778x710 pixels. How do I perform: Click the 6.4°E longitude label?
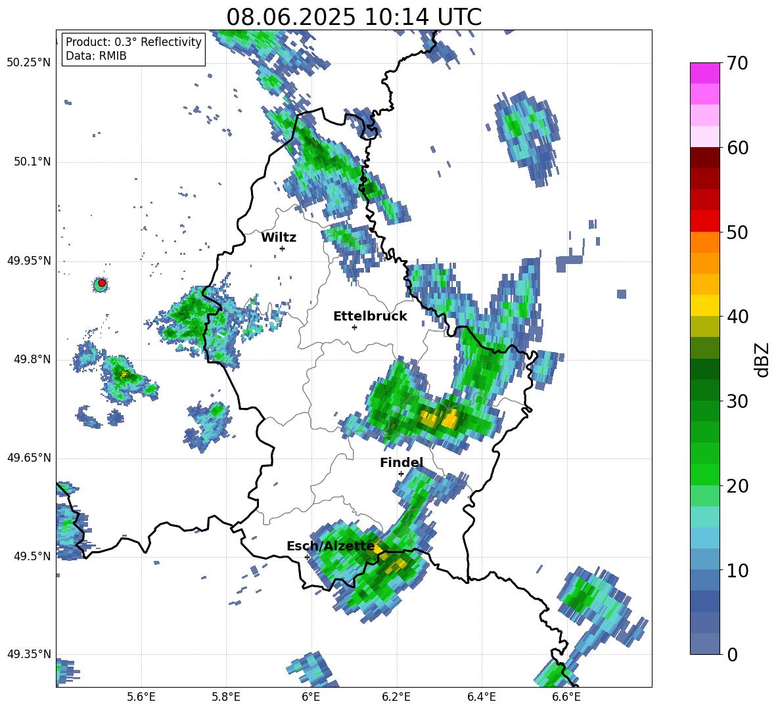click(x=481, y=697)
